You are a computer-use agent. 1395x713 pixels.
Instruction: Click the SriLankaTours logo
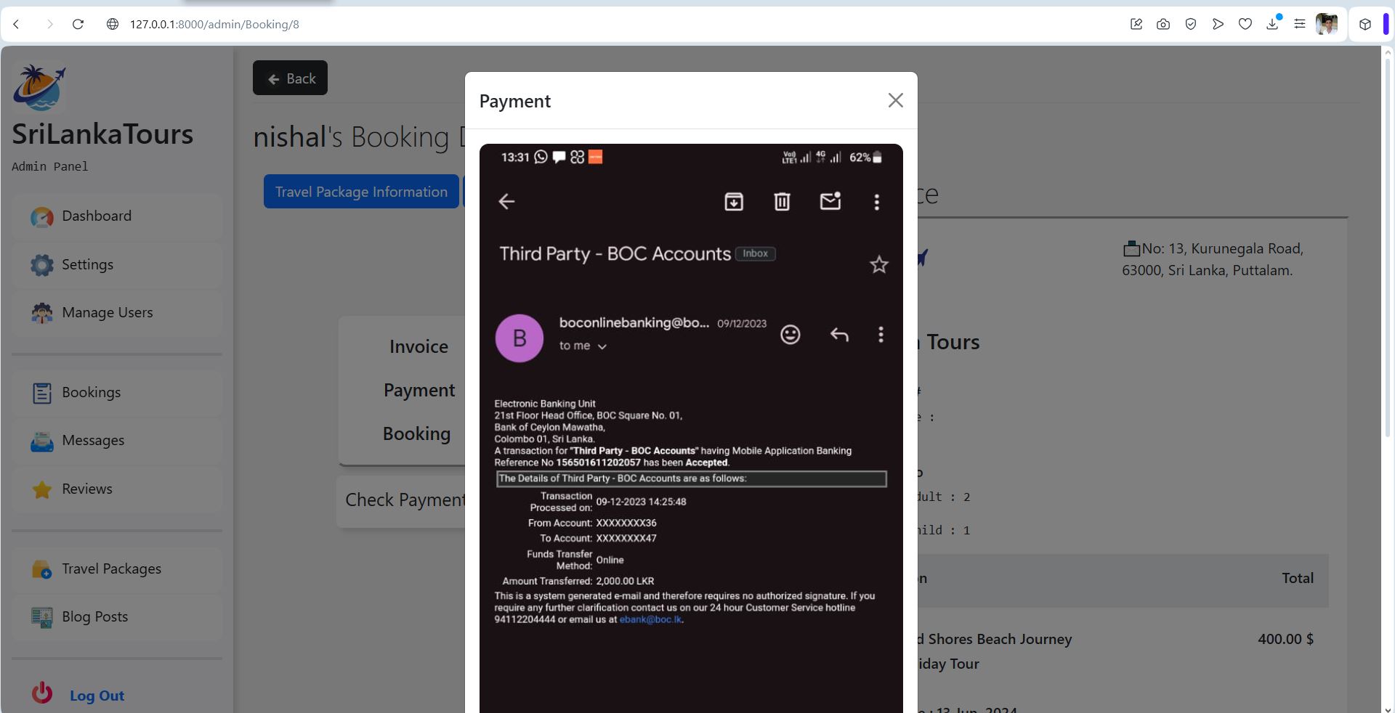tap(39, 88)
